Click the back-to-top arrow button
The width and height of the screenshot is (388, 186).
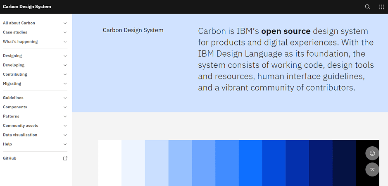coord(372,169)
